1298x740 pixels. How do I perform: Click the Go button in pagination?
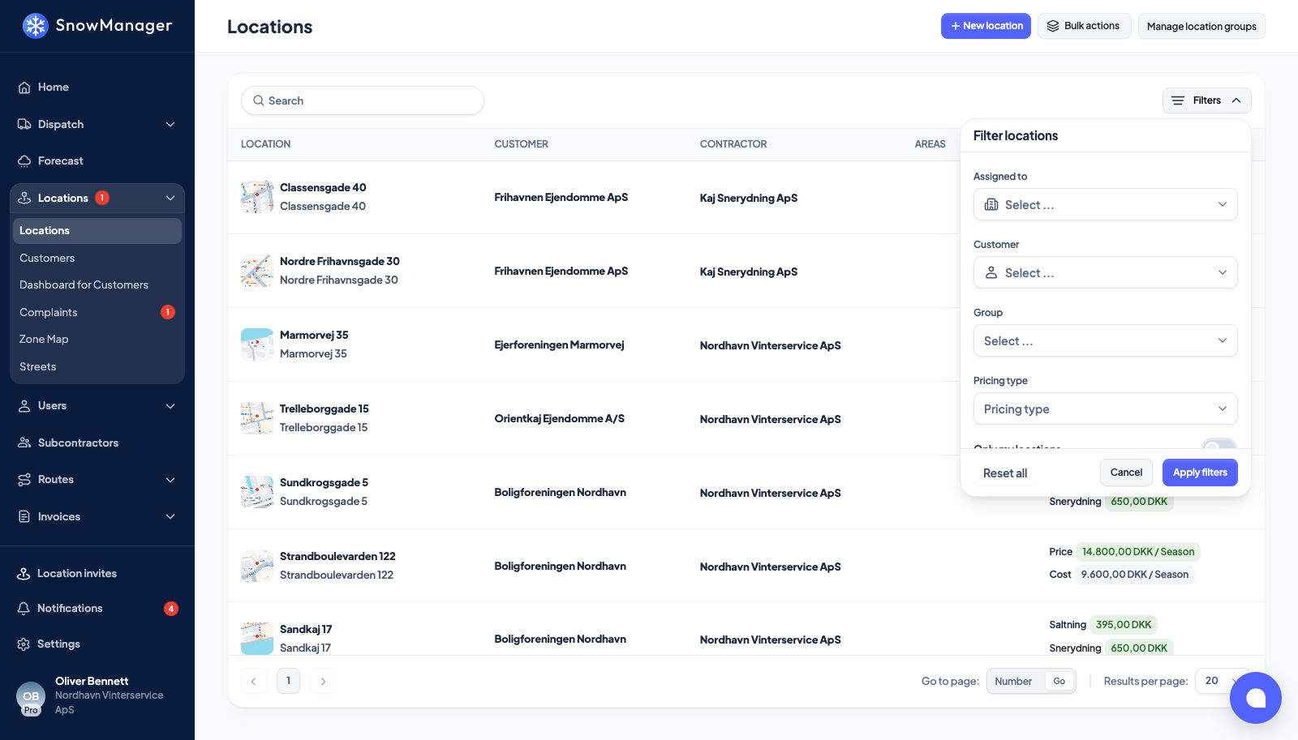click(1059, 682)
